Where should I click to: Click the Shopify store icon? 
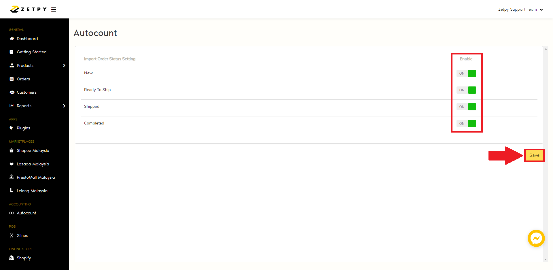coord(12,258)
